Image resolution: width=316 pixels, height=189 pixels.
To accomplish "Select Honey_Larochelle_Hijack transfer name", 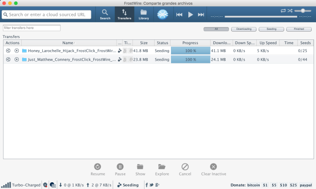I will (72, 50).
